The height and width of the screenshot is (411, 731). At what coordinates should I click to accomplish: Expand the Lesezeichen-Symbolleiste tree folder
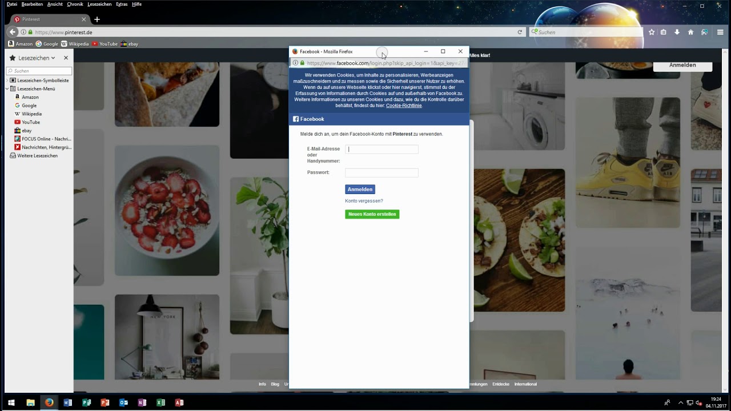point(7,80)
